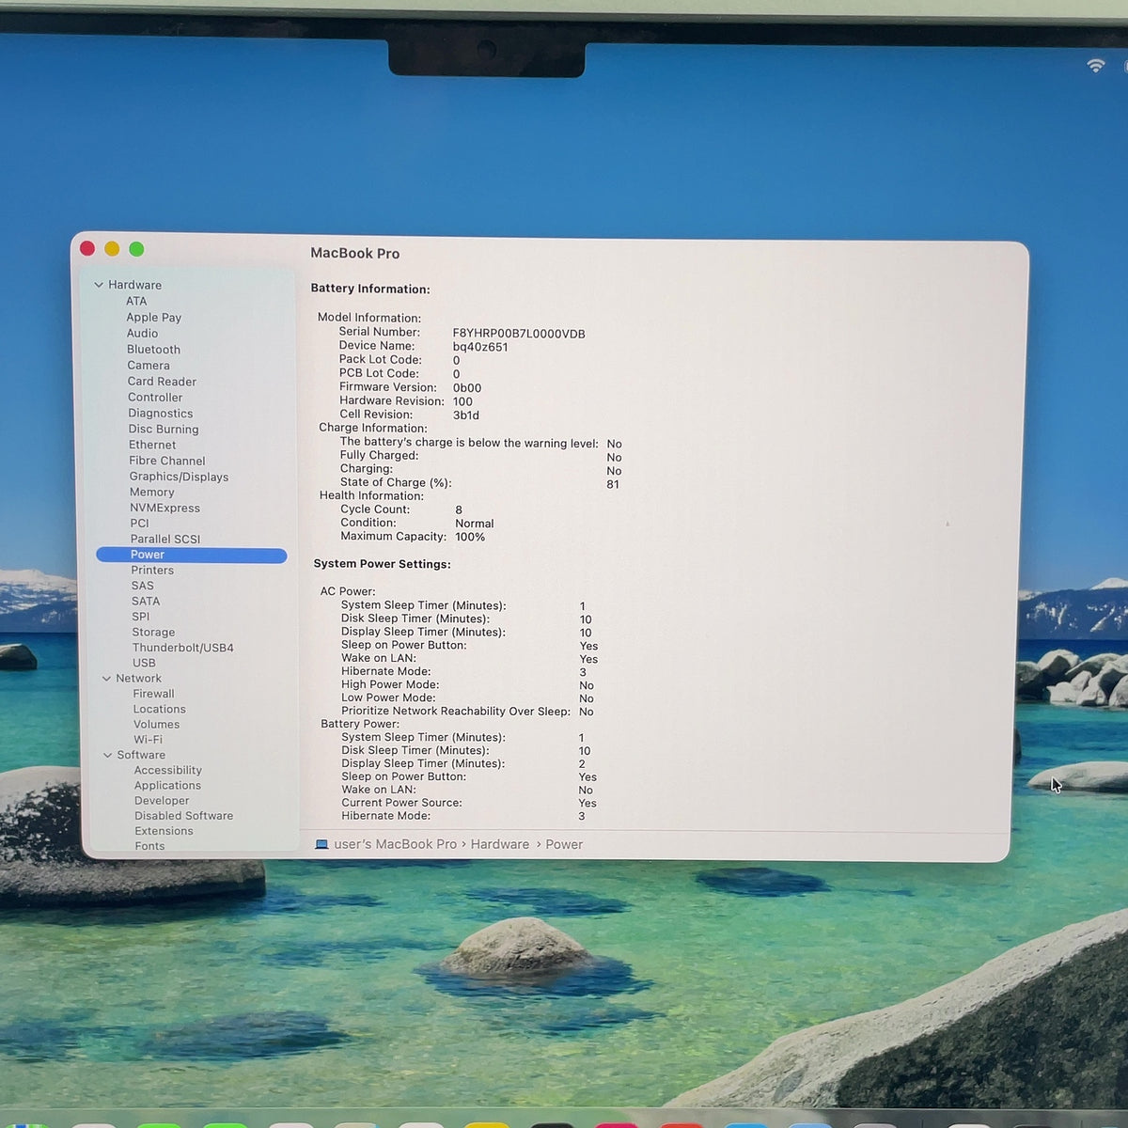Select Card Reader in the sidebar
The height and width of the screenshot is (1128, 1128).
click(x=162, y=382)
